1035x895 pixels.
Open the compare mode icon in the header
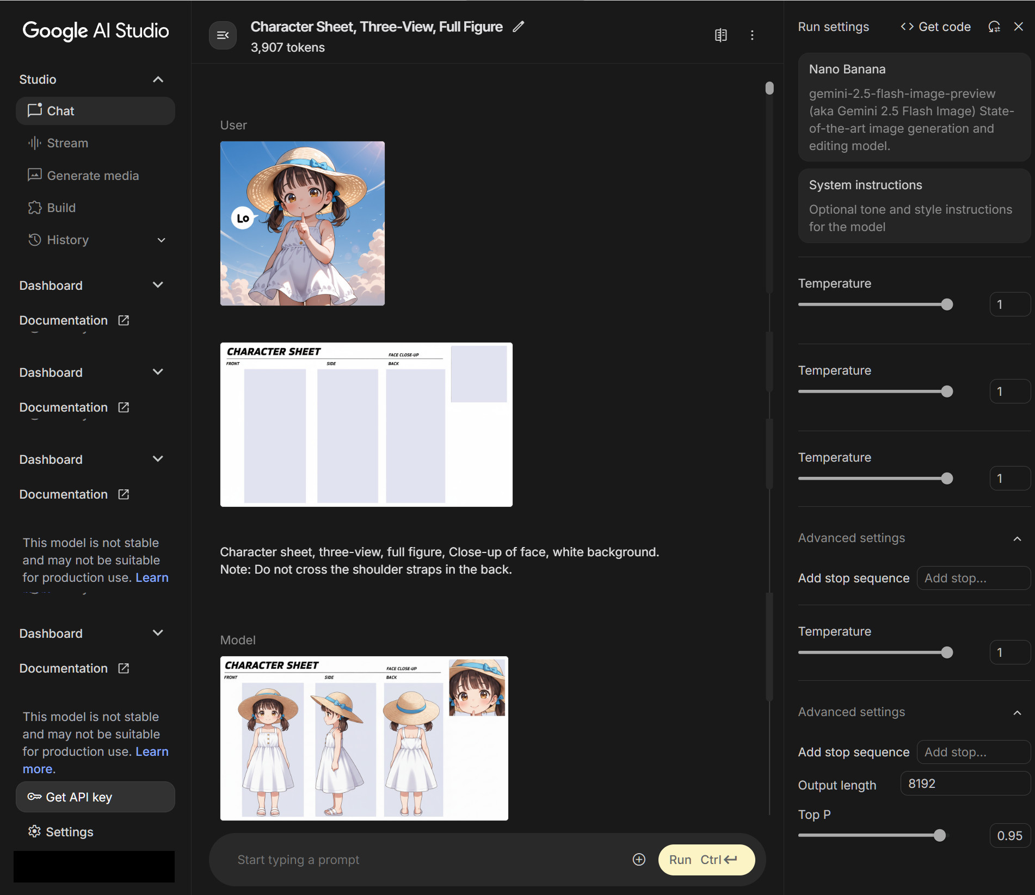(x=720, y=35)
